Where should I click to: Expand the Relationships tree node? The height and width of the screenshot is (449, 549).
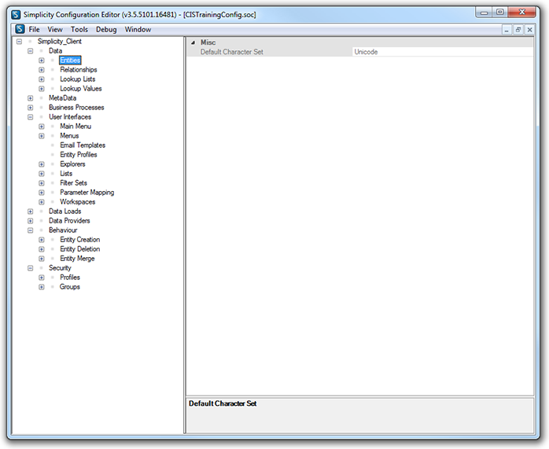(x=42, y=70)
